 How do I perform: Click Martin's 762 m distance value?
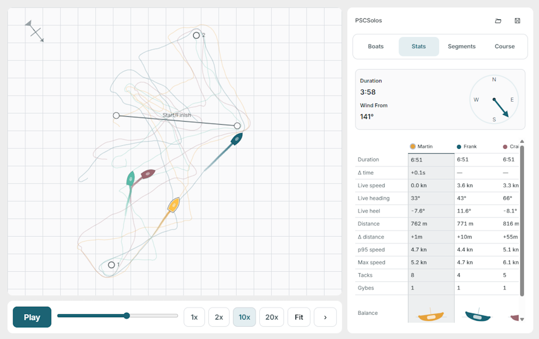[419, 223]
